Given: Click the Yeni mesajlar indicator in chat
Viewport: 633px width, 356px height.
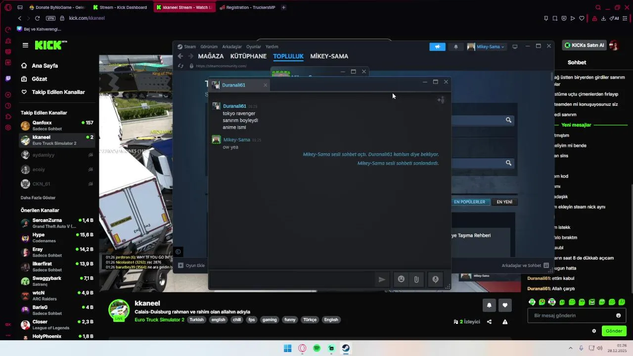Looking at the screenshot, I should coord(576,125).
